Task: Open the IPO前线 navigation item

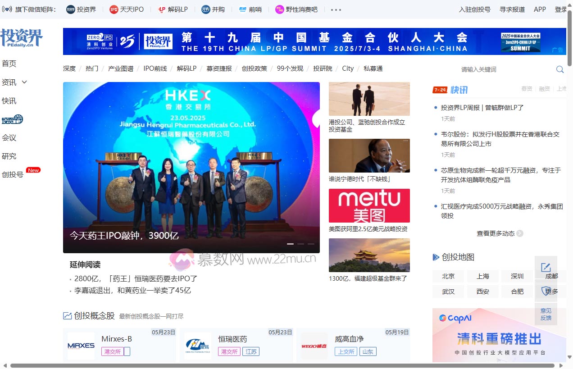Action: (155, 68)
